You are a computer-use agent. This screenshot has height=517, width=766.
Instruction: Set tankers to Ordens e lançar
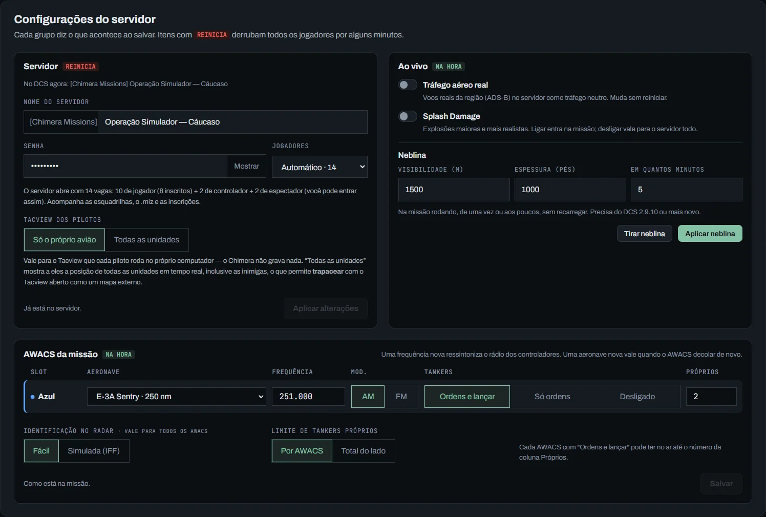(467, 397)
